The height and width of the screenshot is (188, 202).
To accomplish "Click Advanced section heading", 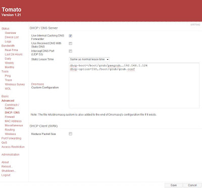I will [x=8, y=101].
